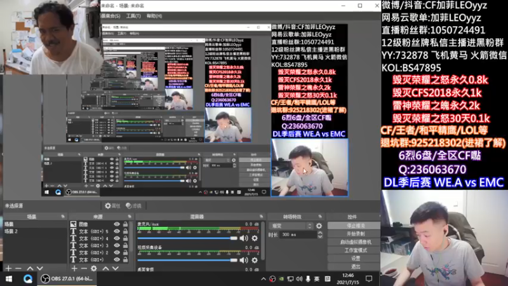This screenshot has width=508, height=286.
Task: Click the audio mixer scrollbar
Action: click(x=263, y=242)
